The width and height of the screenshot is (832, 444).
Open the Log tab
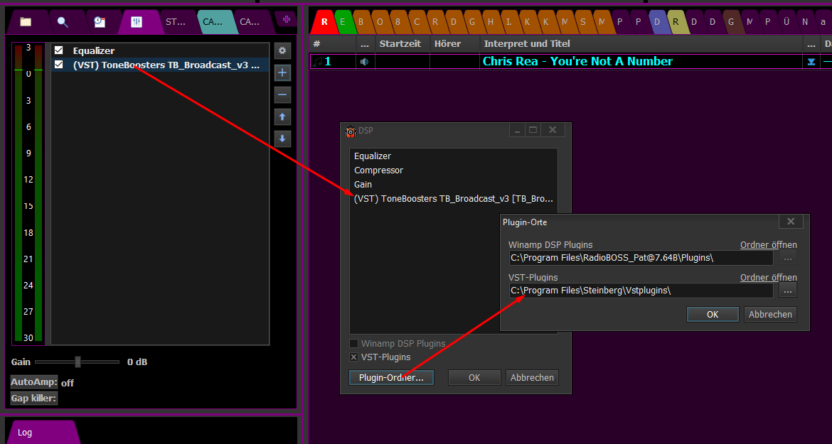click(x=26, y=433)
